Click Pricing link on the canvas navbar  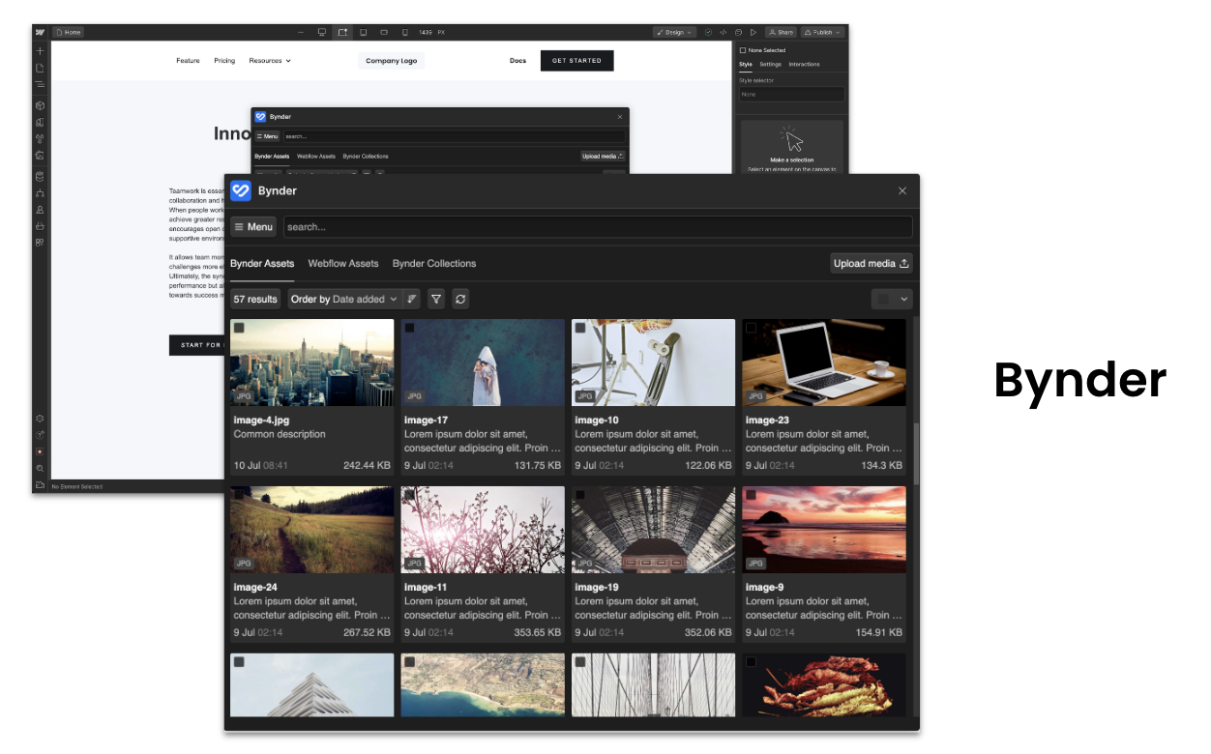(224, 61)
